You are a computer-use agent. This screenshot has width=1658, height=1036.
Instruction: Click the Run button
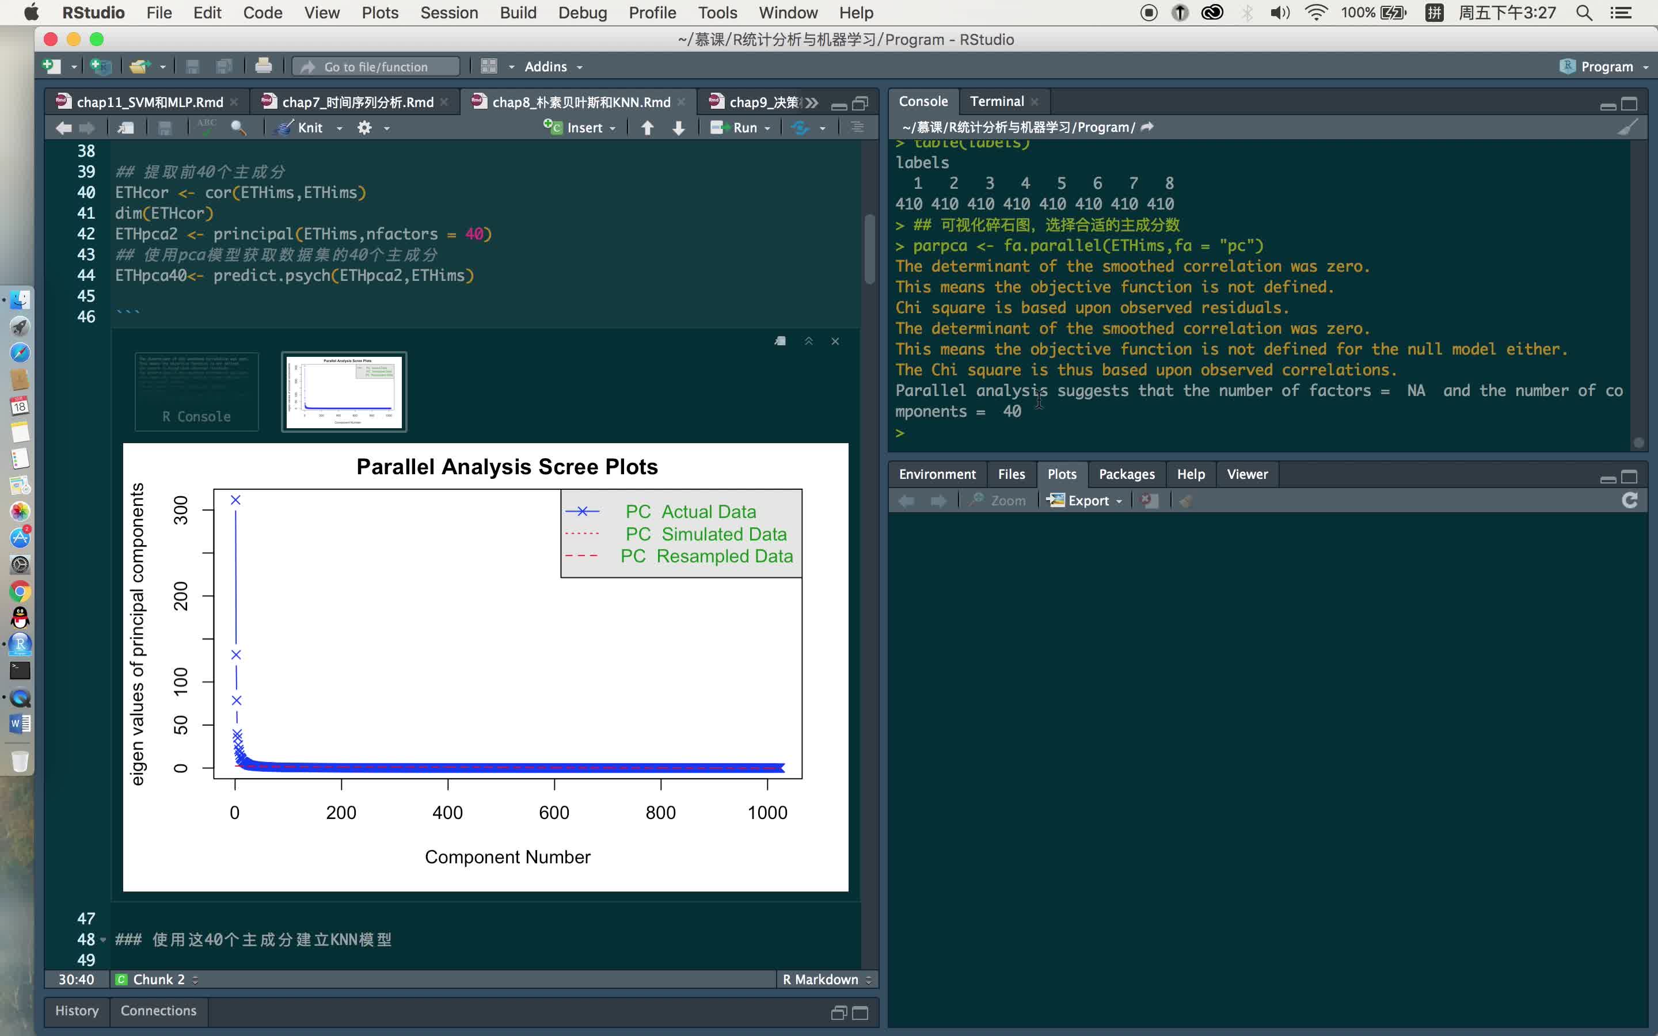(x=734, y=128)
